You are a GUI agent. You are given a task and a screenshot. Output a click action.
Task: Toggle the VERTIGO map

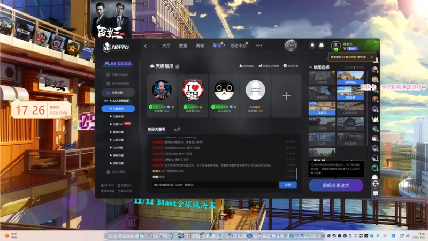(350, 124)
